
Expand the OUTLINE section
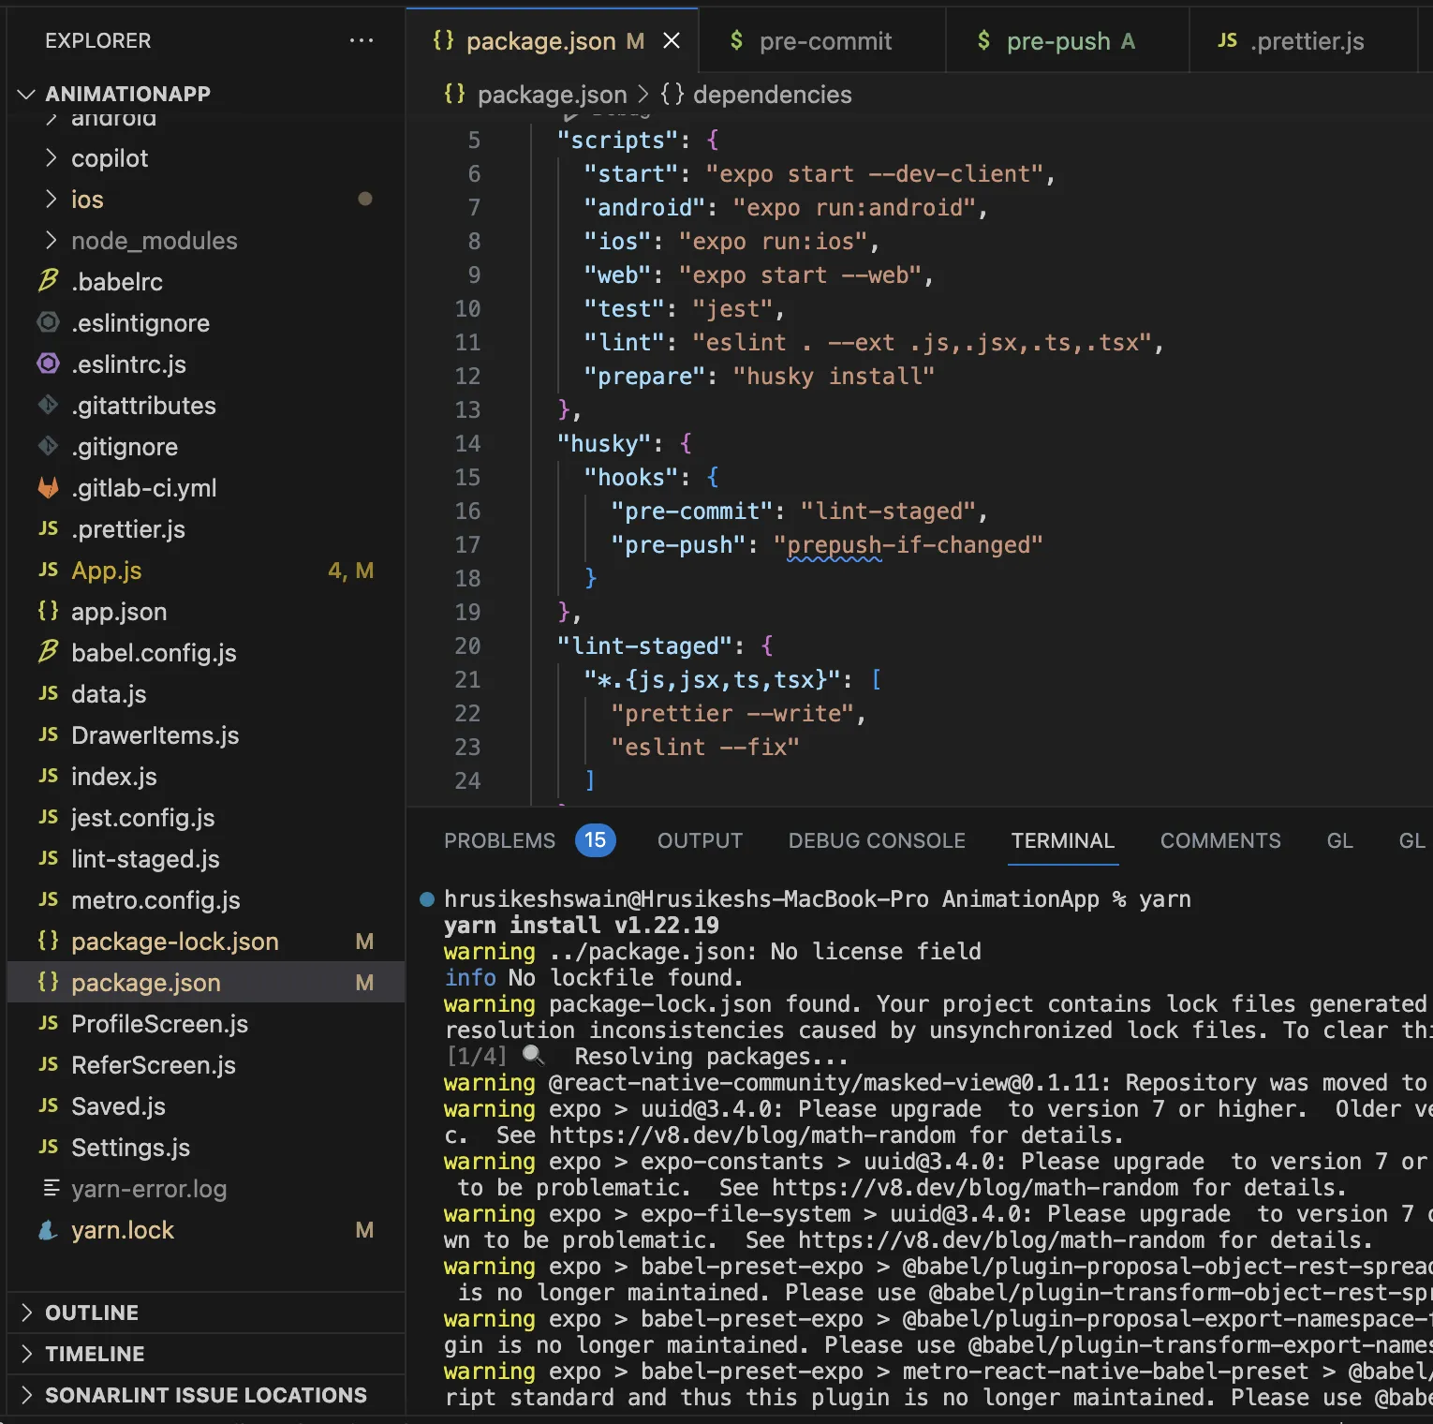tap(26, 1313)
